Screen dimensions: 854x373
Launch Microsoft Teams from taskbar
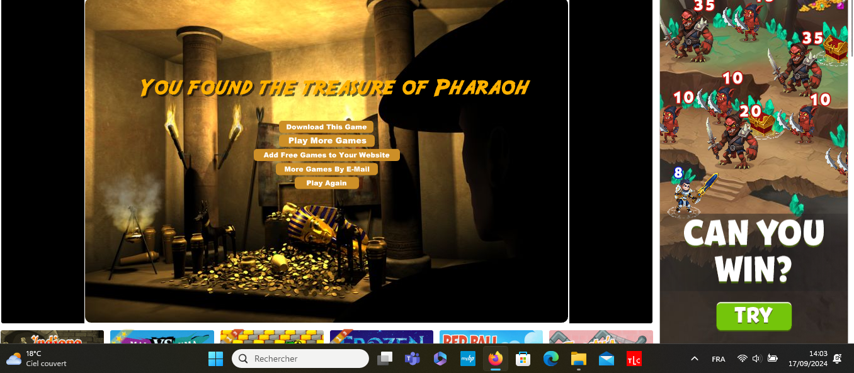[413, 359]
